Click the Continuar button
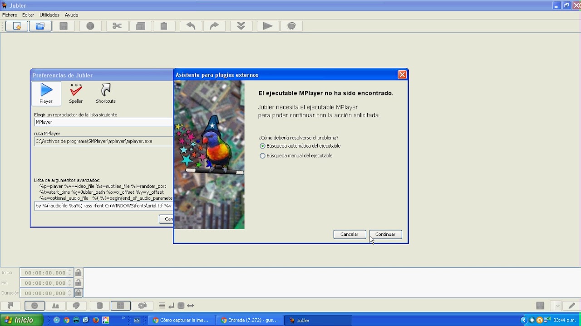The image size is (581, 326). (385, 234)
